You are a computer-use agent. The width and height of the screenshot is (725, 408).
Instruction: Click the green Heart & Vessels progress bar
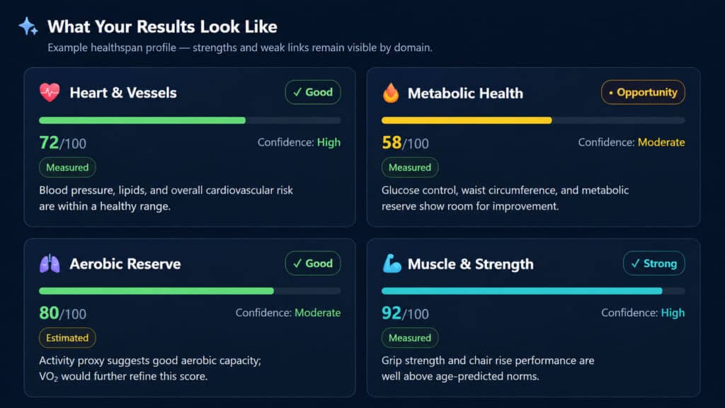(190, 120)
